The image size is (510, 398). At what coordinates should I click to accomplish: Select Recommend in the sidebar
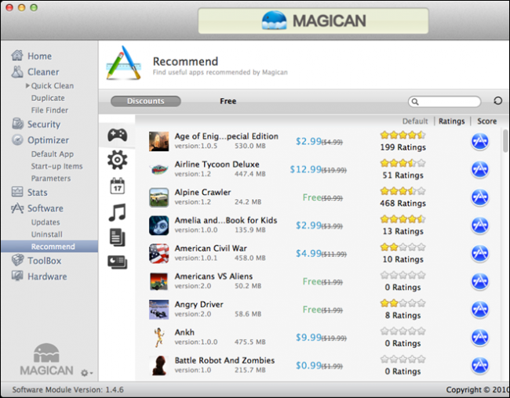(x=49, y=246)
